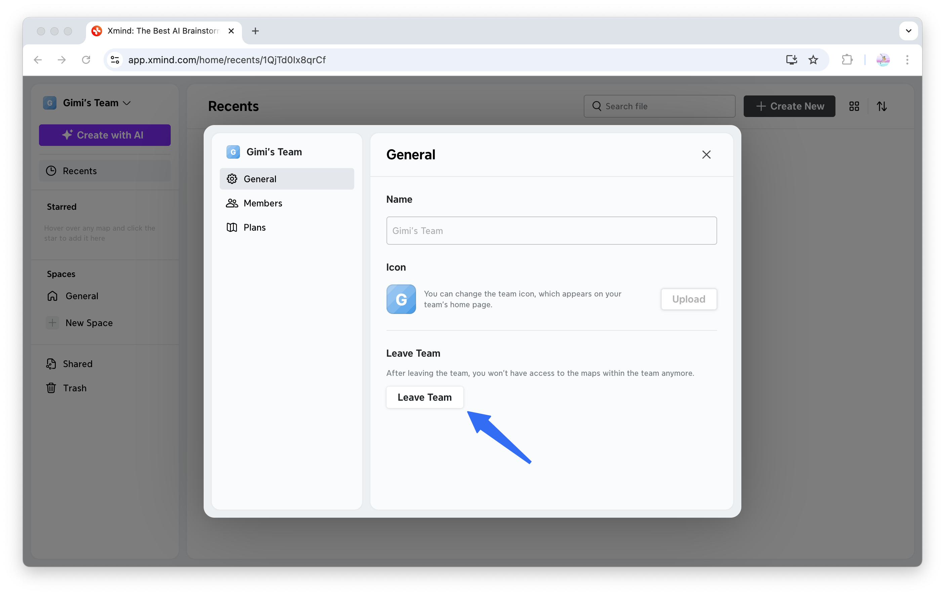Open Recents in the sidebar

click(105, 171)
